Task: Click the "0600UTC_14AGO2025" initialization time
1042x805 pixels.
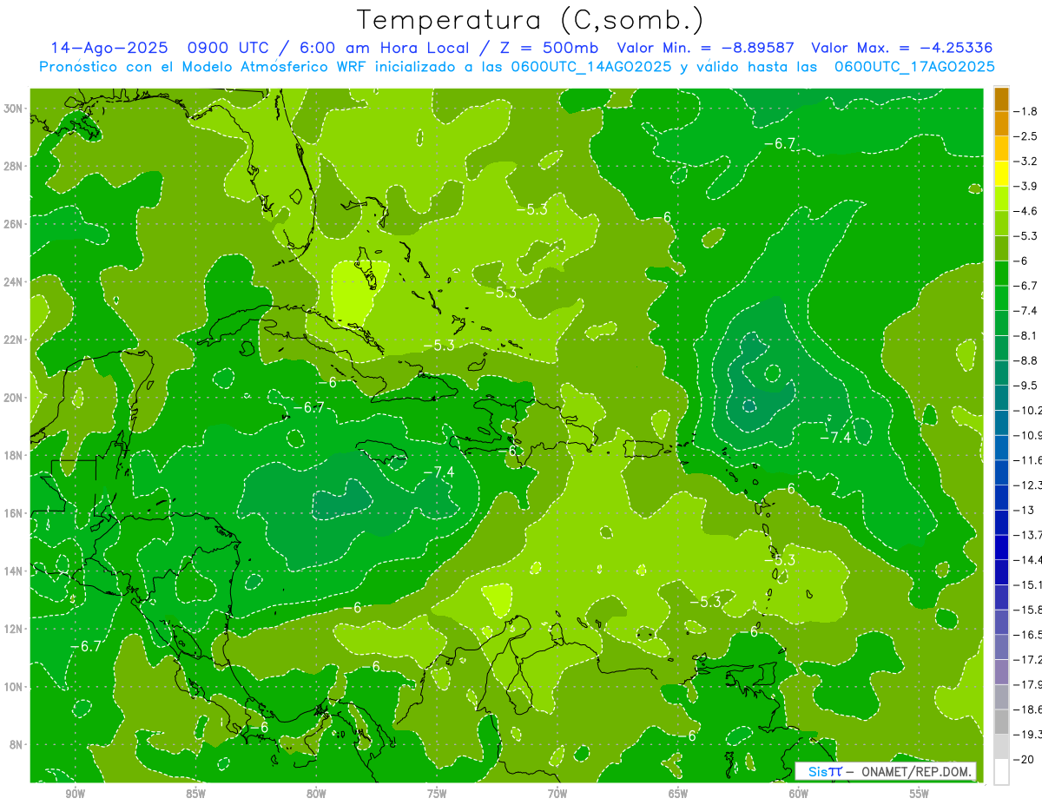Action: click(x=591, y=67)
